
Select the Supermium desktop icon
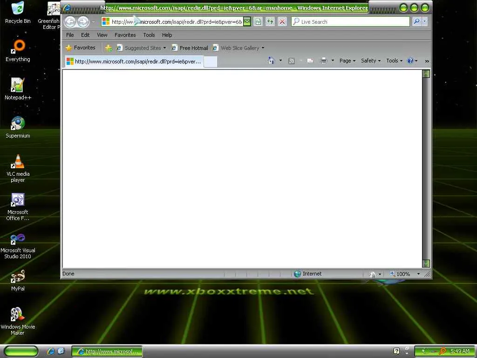pos(18,127)
